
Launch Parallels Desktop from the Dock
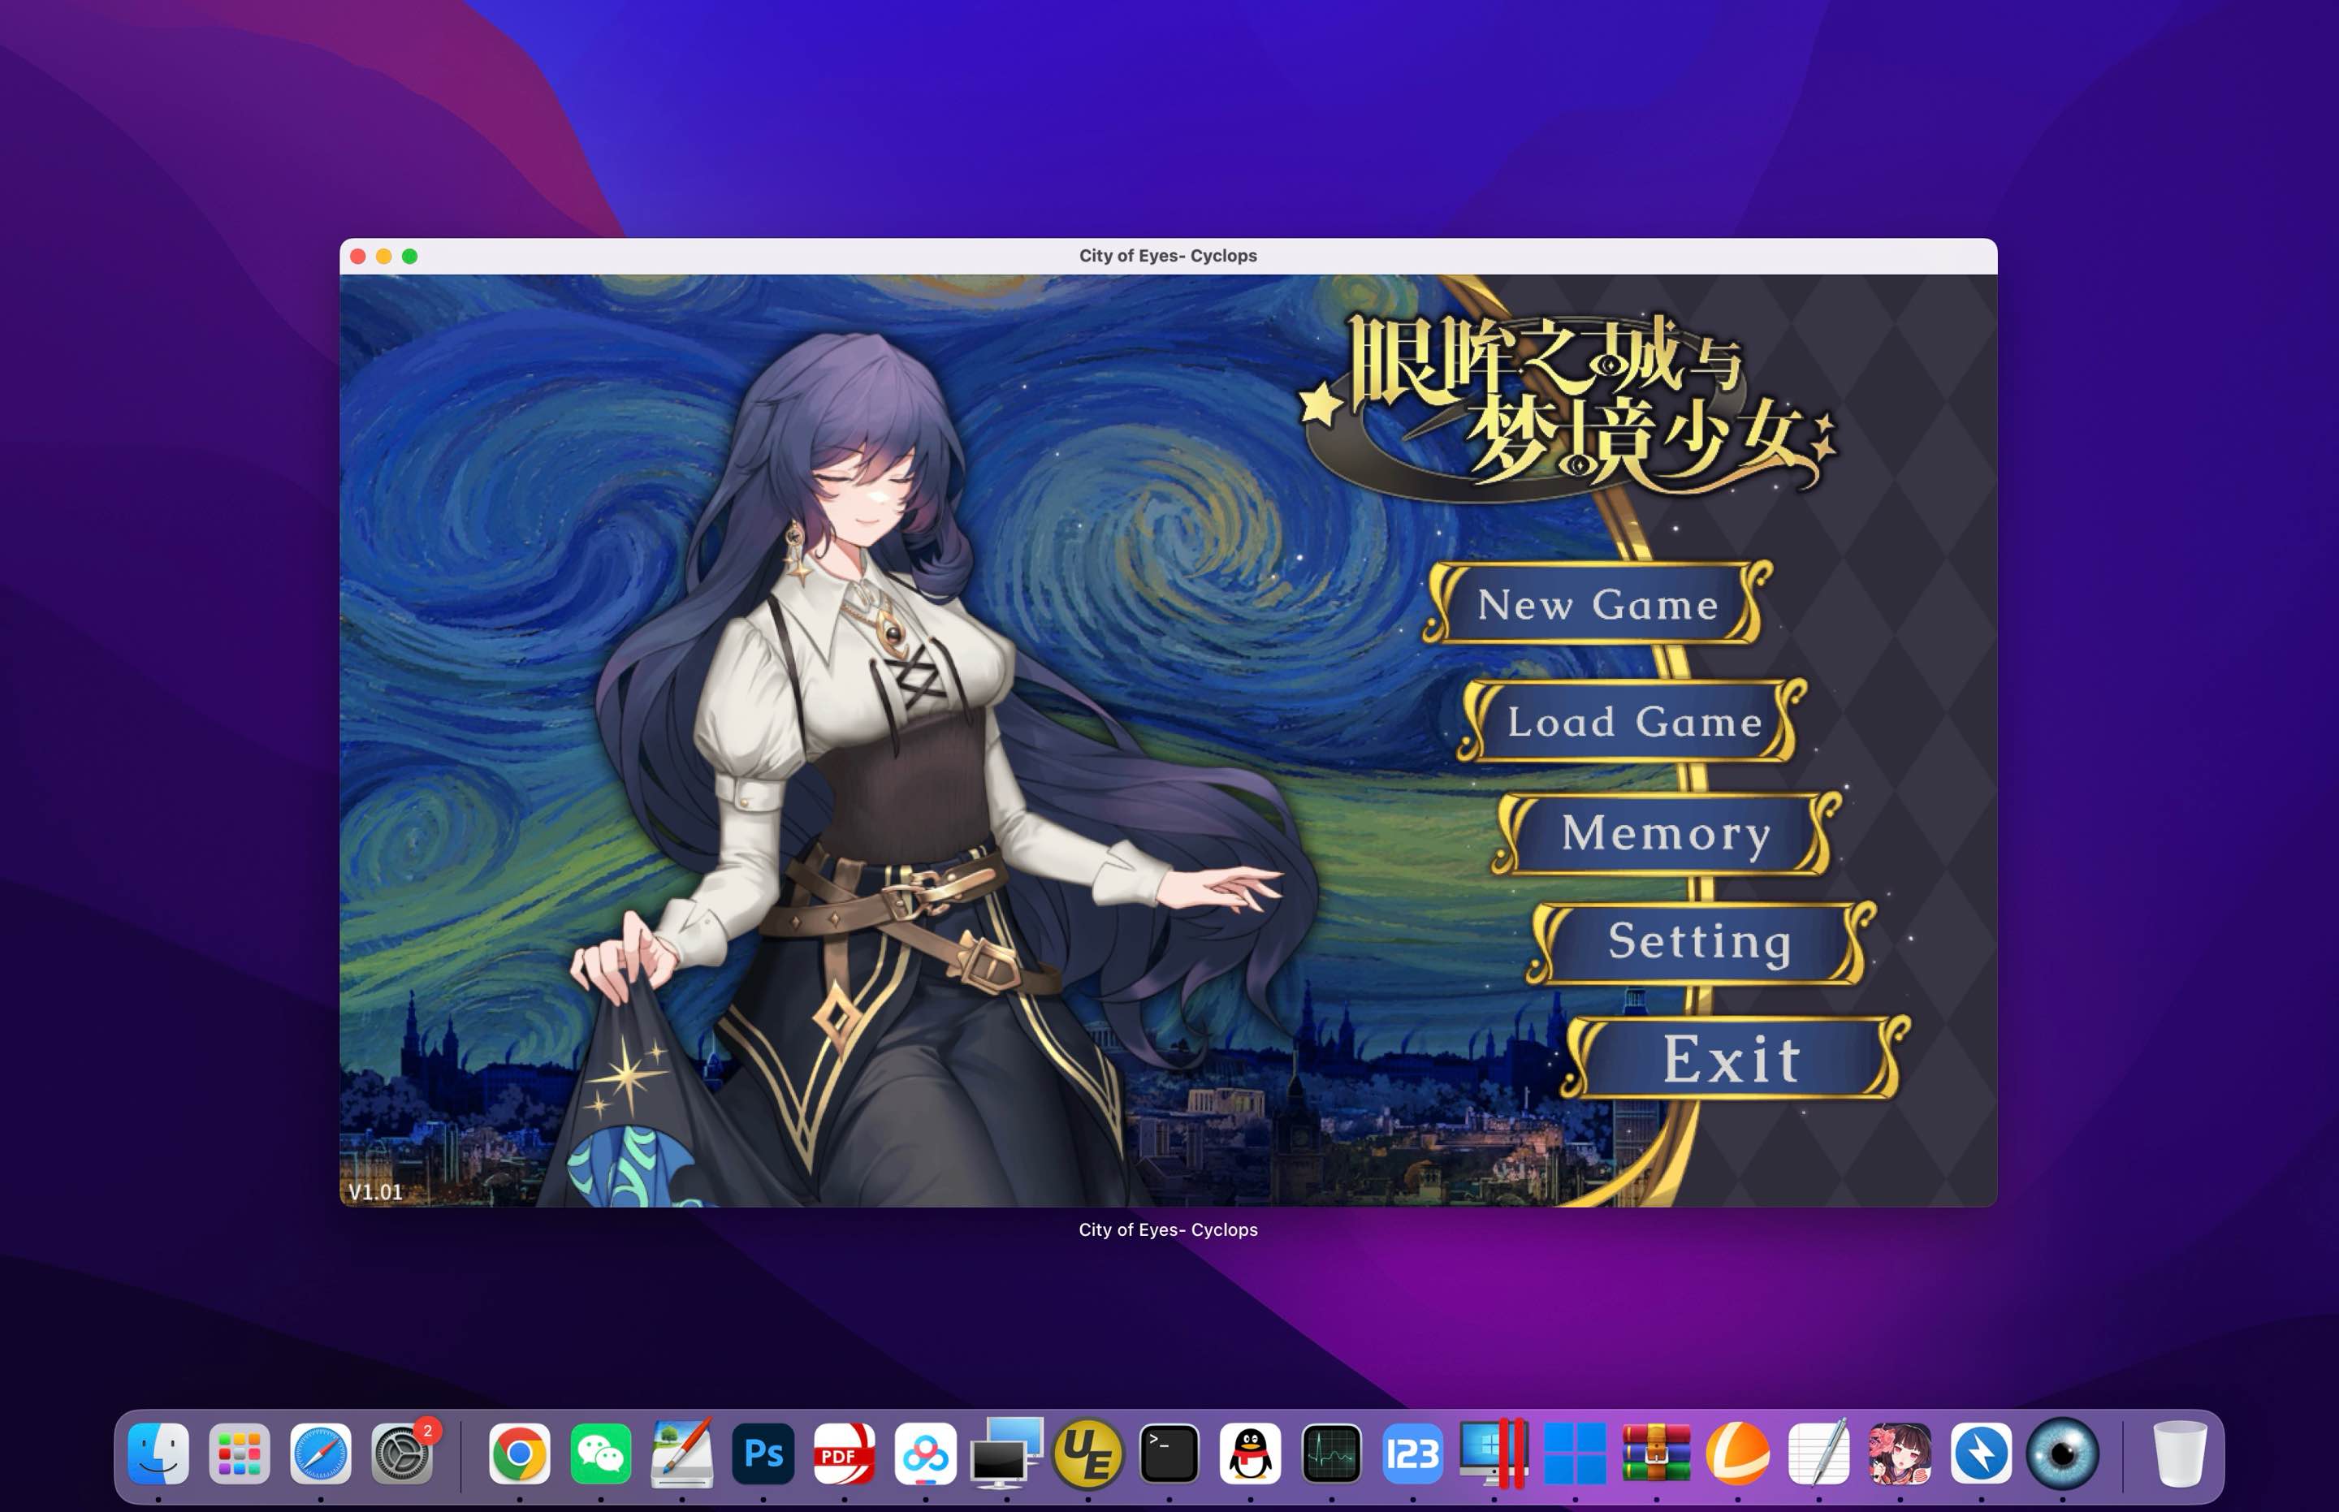click(1494, 1453)
